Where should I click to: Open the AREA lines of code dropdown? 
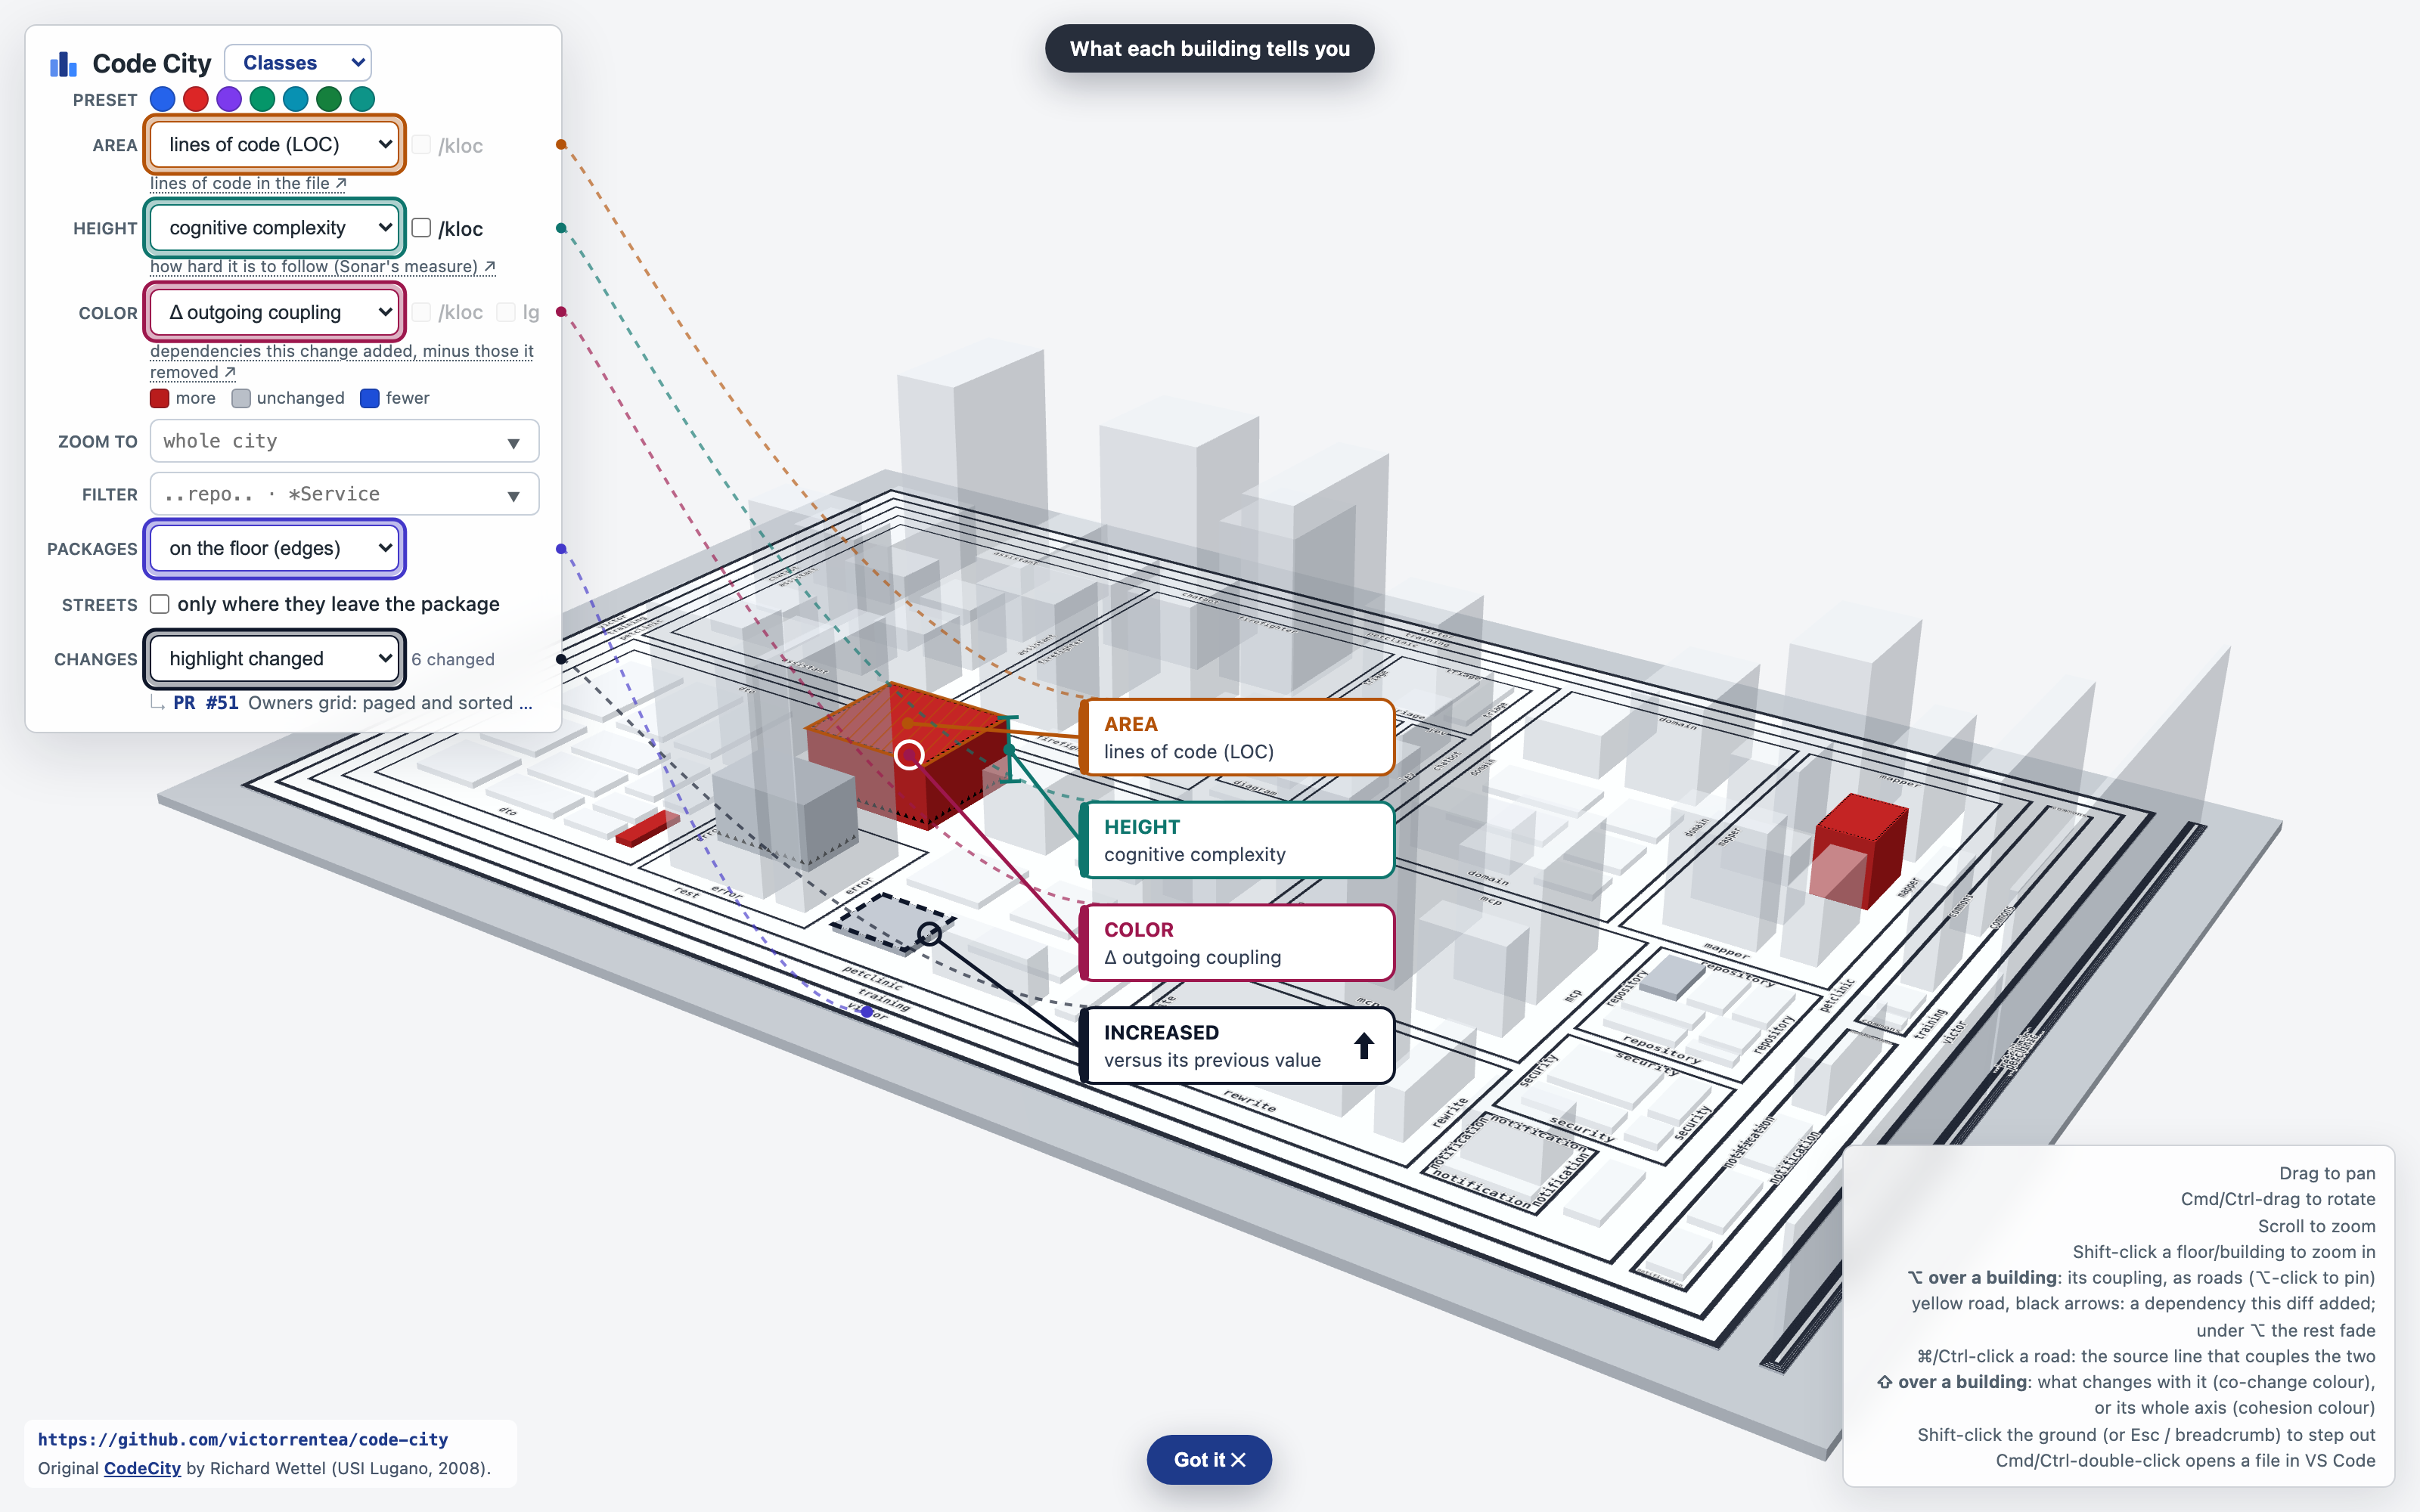(275, 144)
